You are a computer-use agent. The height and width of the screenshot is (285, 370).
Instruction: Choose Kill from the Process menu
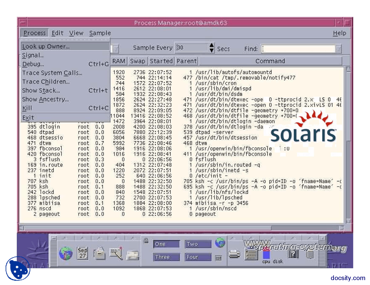click(x=27, y=108)
